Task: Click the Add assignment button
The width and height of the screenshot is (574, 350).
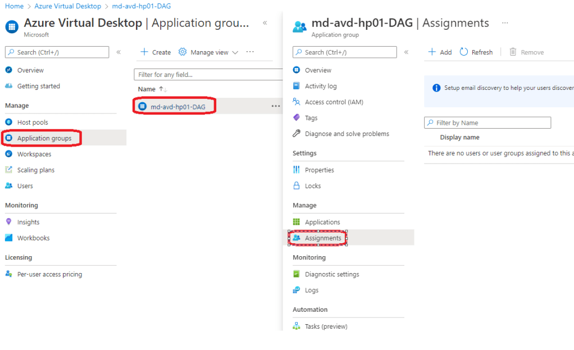Action: click(x=440, y=52)
